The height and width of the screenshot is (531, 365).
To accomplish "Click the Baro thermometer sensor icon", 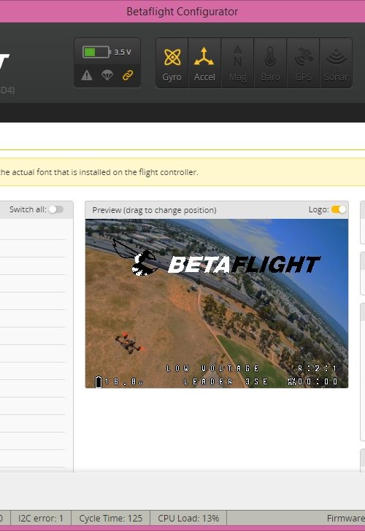I will pos(270,63).
